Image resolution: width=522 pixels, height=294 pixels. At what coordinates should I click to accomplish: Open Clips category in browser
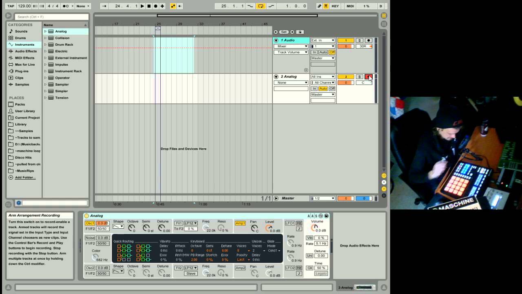[x=19, y=78]
